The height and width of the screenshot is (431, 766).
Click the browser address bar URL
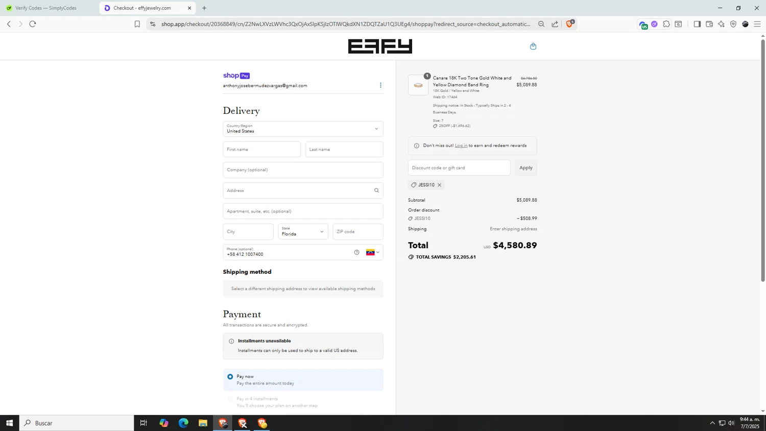coord(346,24)
